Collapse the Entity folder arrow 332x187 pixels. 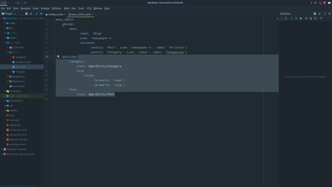8,52
